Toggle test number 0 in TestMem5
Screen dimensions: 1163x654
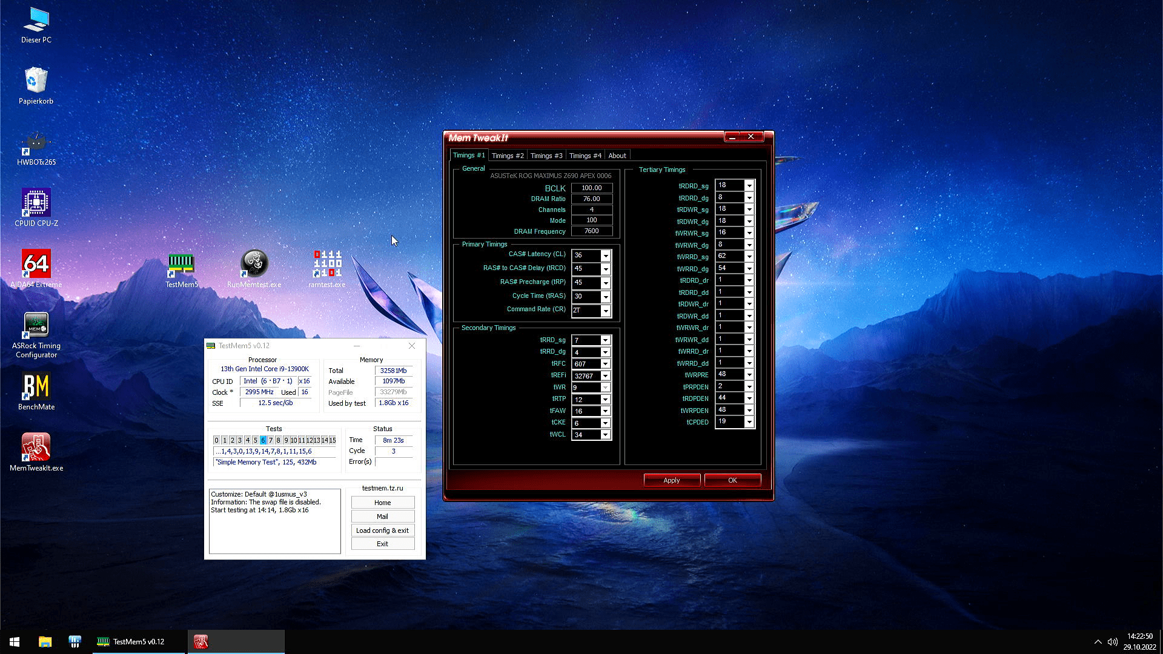click(x=216, y=440)
